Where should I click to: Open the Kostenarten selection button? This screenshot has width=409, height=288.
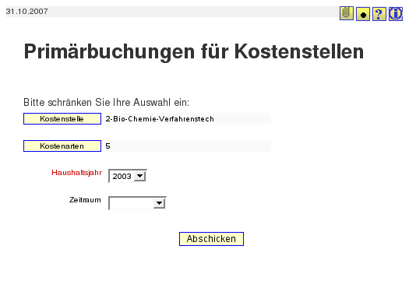(62, 146)
